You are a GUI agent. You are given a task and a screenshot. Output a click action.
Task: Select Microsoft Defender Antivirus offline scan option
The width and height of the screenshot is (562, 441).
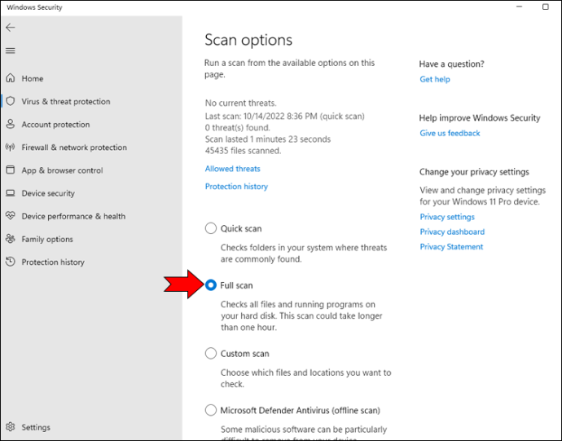click(x=211, y=410)
